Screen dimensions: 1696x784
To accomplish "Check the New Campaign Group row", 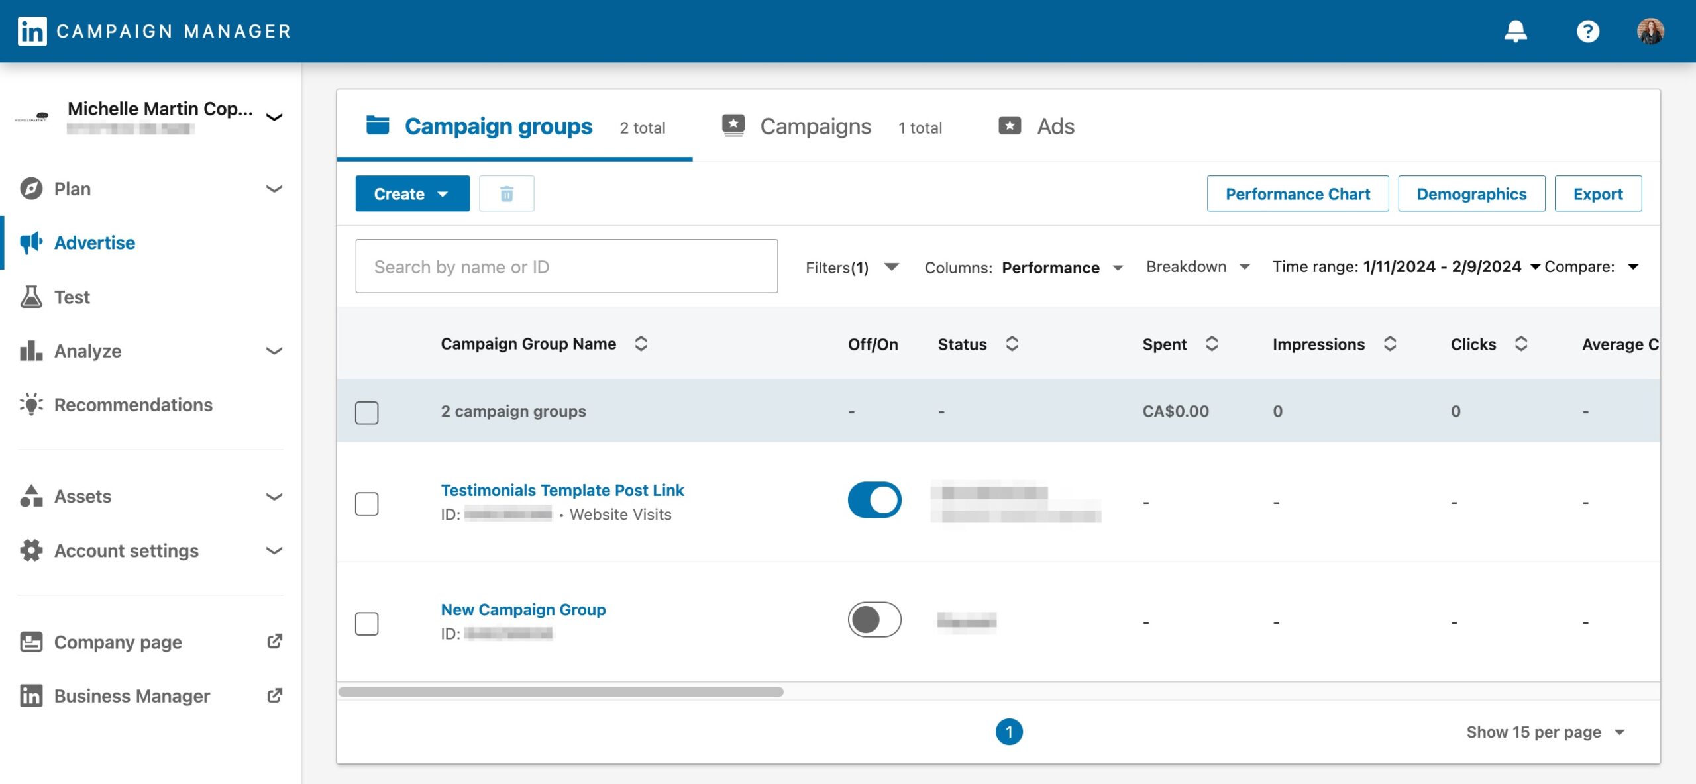I will [366, 623].
